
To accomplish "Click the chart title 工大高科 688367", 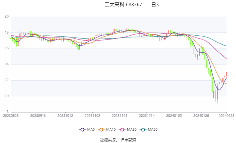I will (x=123, y=5).
